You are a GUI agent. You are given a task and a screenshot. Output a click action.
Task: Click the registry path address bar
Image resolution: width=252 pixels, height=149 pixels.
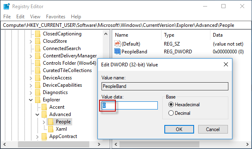[126, 25]
